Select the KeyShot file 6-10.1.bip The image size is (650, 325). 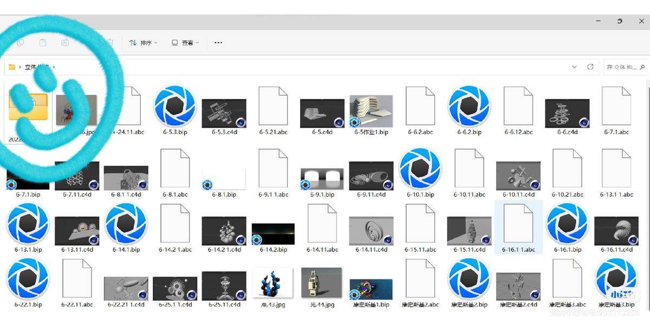pos(420,173)
